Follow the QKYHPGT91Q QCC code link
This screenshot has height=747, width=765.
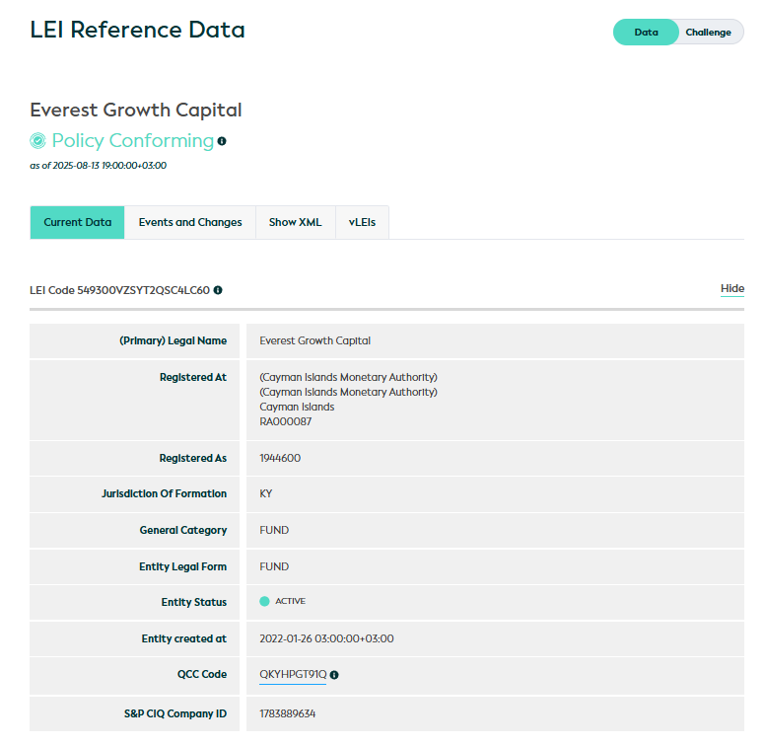[293, 675]
